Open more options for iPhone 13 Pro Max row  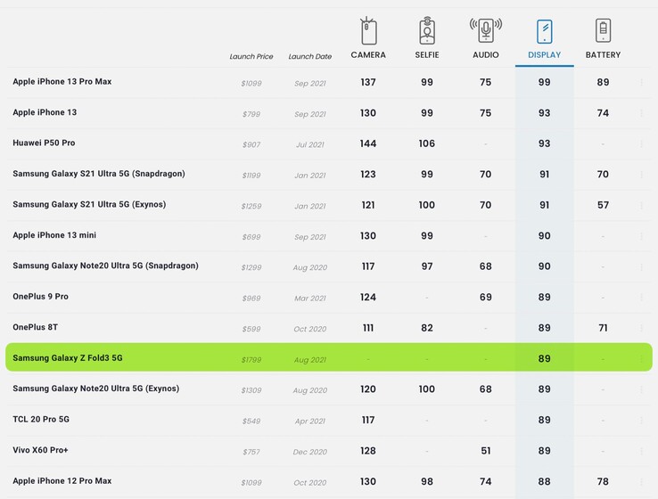tap(641, 83)
